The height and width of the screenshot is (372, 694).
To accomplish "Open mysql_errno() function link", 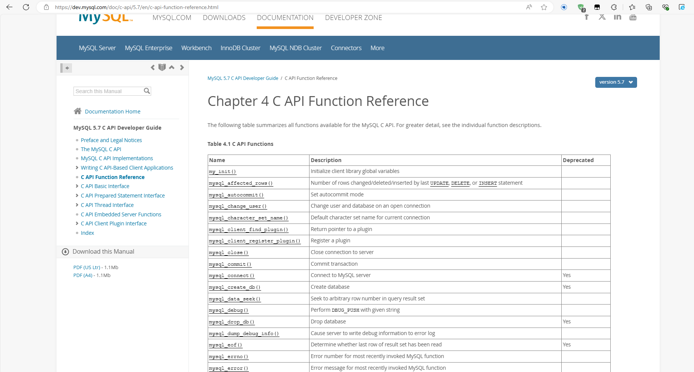I will coord(228,357).
